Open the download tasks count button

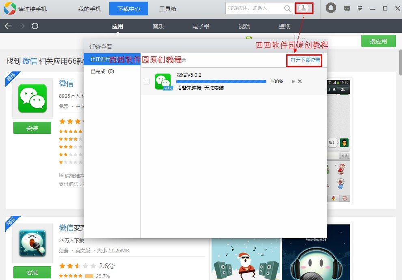[x=304, y=8]
